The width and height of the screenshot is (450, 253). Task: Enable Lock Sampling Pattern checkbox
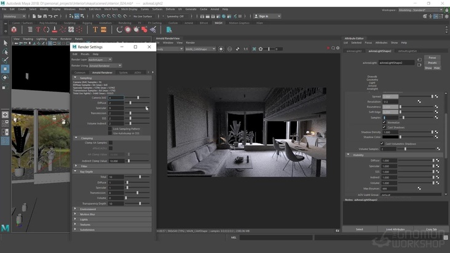click(110, 129)
